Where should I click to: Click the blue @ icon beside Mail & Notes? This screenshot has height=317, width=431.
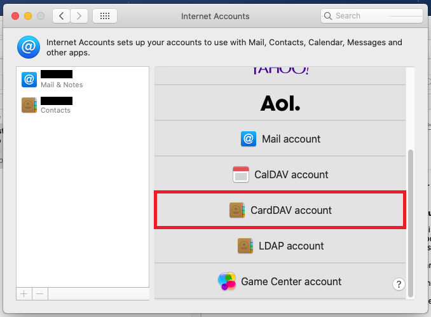(x=29, y=80)
